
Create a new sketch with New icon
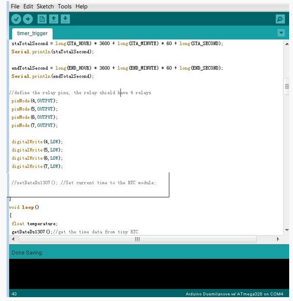(42, 19)
